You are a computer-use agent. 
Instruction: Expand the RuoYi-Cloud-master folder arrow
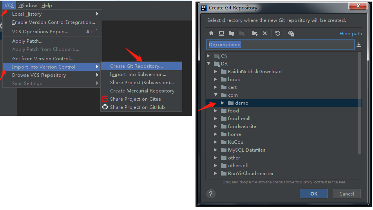pyautogui.click(x=215, y=174)
